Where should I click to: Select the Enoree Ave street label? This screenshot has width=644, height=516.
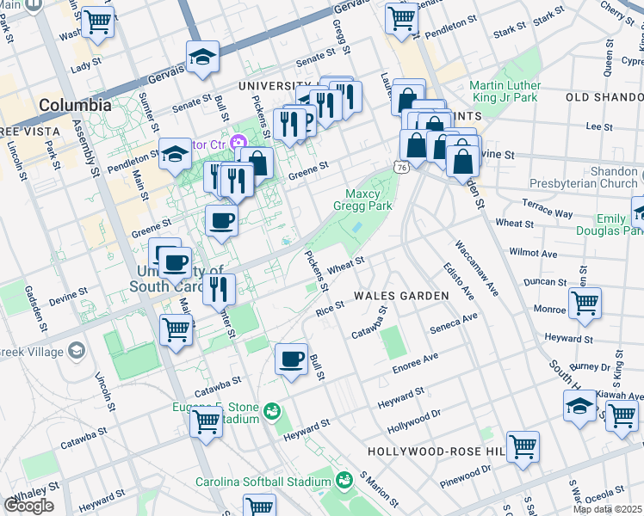pyautogui.click(x=415, y=363)
